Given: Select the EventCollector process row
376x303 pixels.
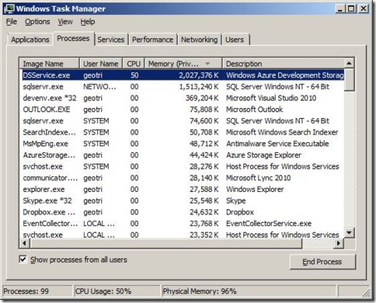Looking at the screenshot, I should [x=182, y=224].
